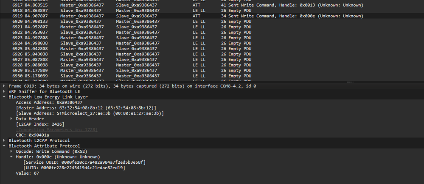424x184 pixels.
Task: Expand Bluetooth L2CAP Protocol section
Action: pos(4,140)
